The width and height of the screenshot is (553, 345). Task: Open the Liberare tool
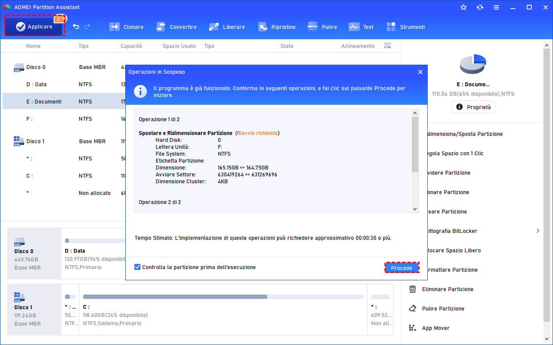227,27
